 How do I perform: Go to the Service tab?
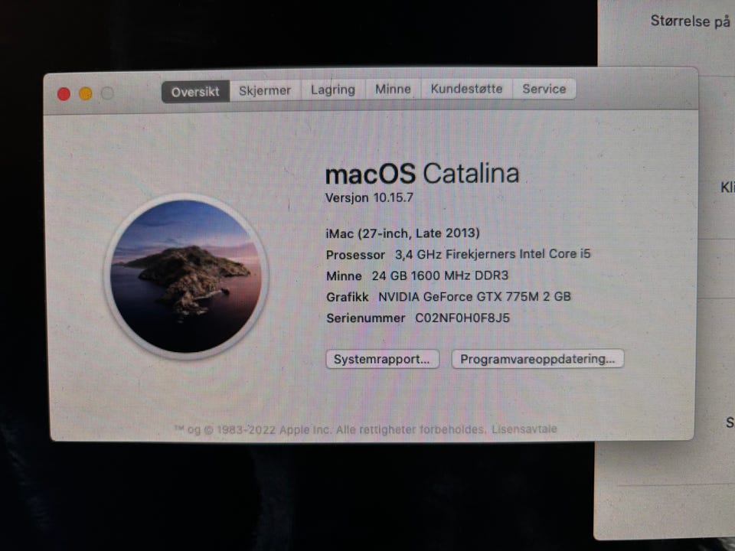[x=544, y=89]
